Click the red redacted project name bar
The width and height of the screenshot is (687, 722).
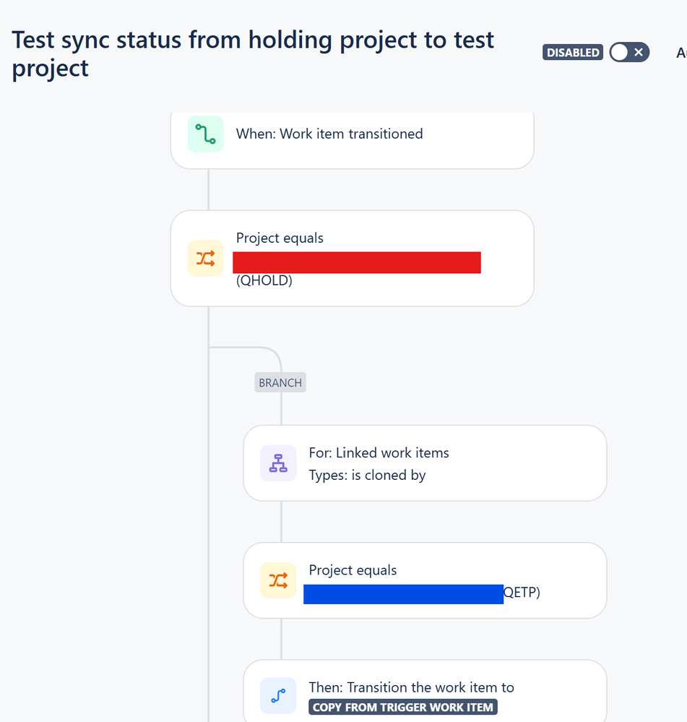click(357, 262)
